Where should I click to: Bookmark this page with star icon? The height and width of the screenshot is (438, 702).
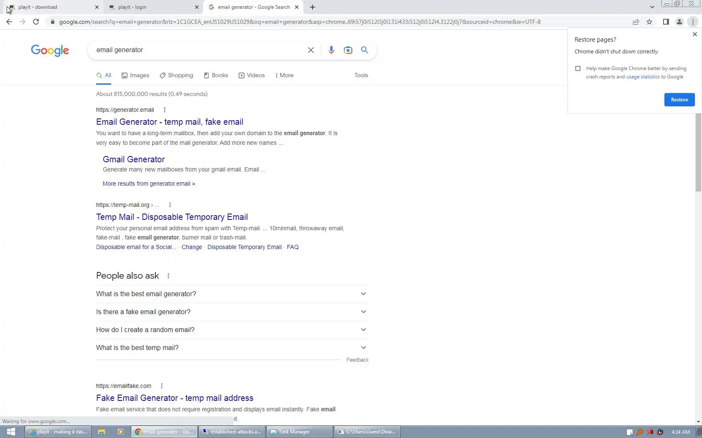click(649, 22)
